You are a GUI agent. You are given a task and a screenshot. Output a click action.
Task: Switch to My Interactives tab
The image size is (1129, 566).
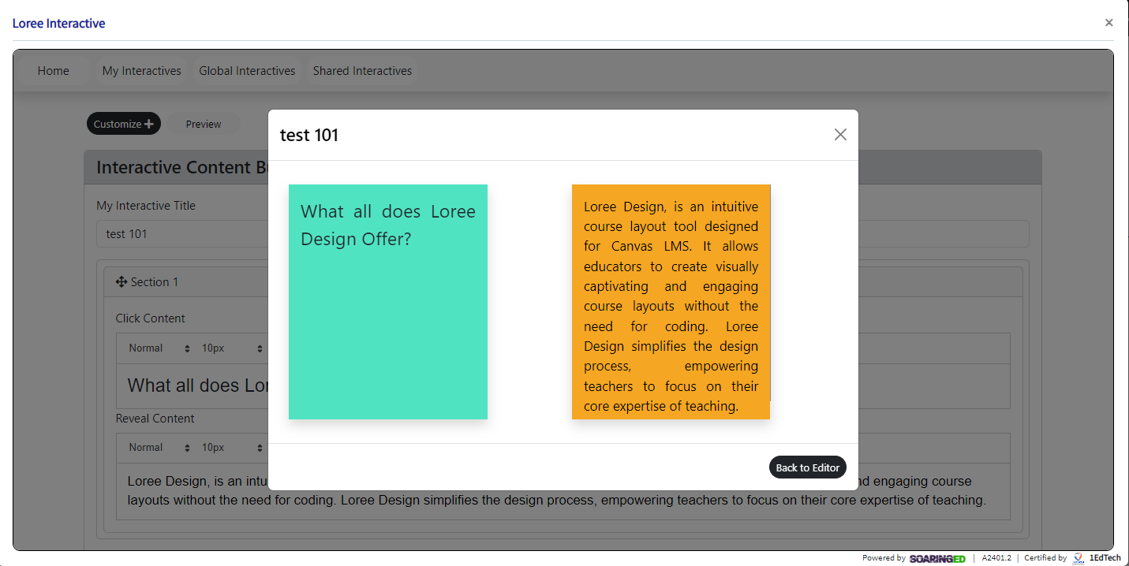click(x=142, y=71)
